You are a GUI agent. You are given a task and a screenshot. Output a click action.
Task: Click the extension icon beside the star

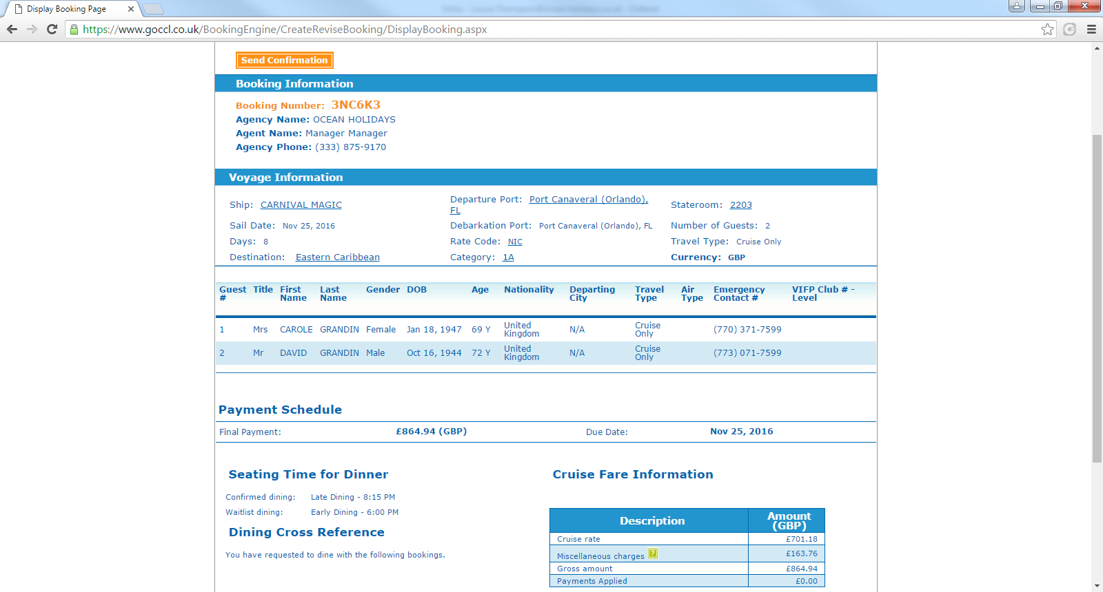pos(1070,29)
